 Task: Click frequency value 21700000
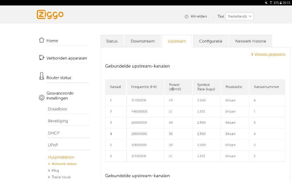(x=139, y=100)
